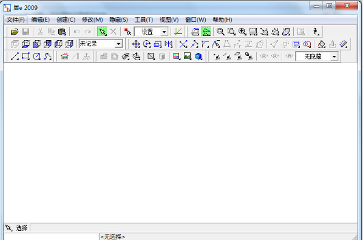Open the 帮助(H) menu
This screenshot has width=363, height=240.
(223, 19)
